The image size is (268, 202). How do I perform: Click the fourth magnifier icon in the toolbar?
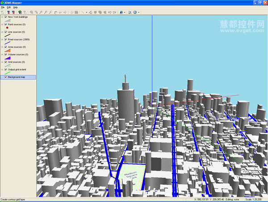(46, 13)
